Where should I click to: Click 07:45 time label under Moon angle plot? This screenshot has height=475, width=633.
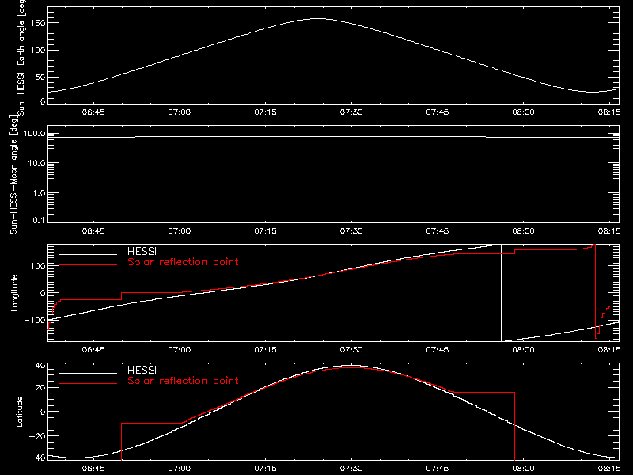pyautogui.click(x=438, y=231)
